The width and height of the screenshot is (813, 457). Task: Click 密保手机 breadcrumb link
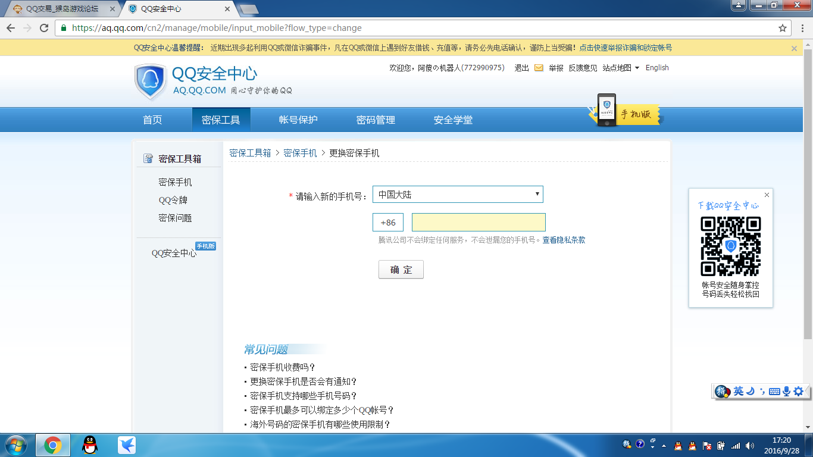tap(300, 153)
